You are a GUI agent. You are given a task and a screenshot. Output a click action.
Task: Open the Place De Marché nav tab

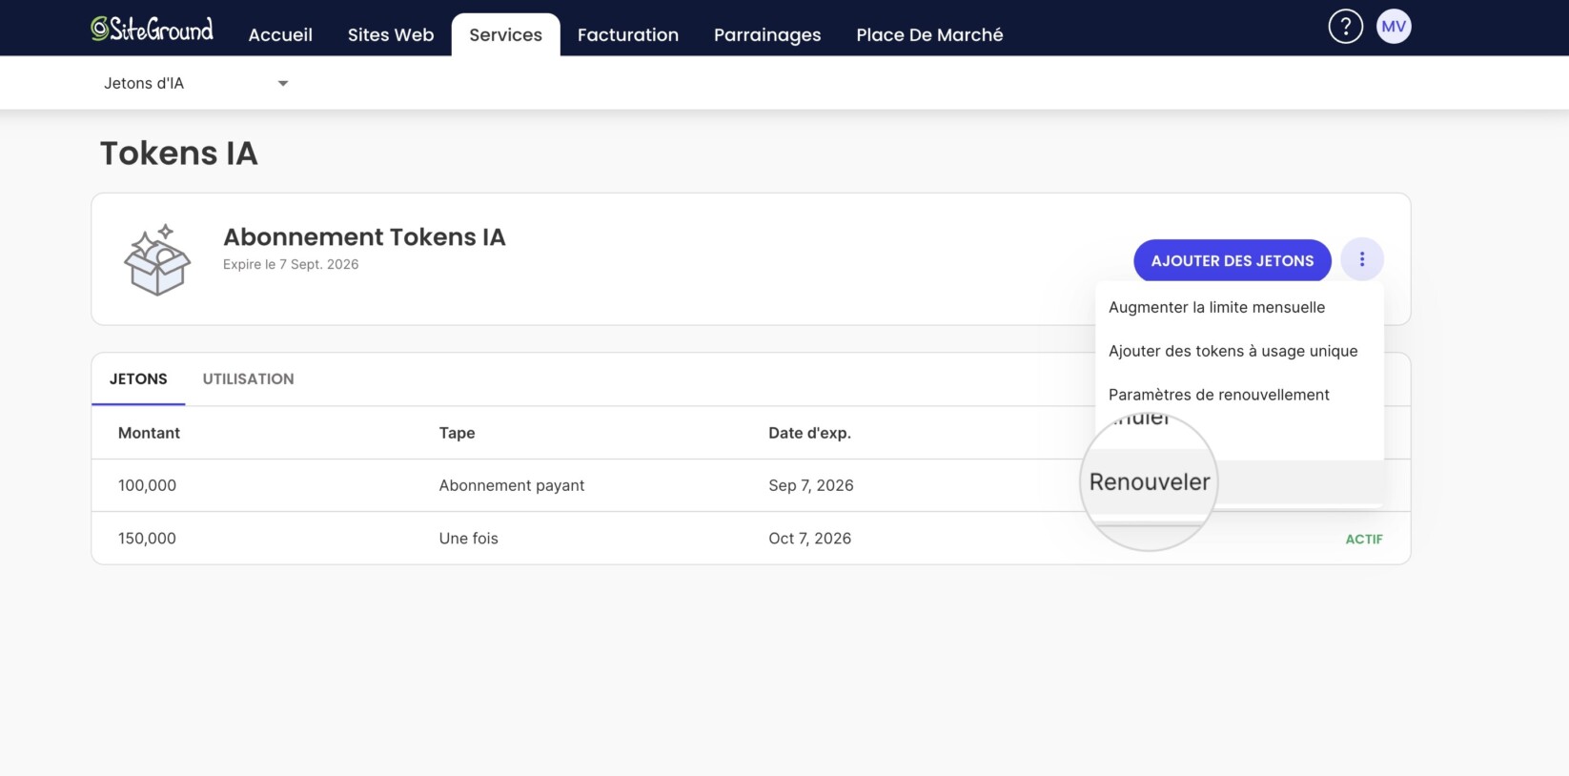point(929,34)
